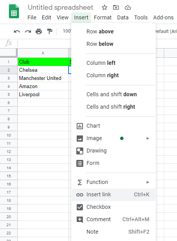Click the print icon in toolbar
This screenshot has width=177, height=241.
click(39, 31)
